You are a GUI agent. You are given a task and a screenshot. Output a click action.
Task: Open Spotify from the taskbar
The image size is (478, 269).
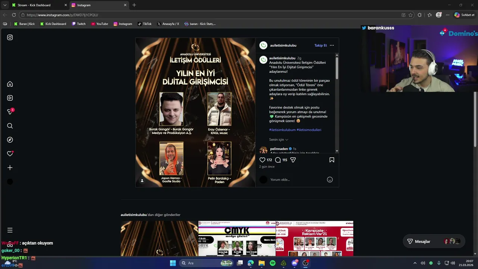(273, 263)
